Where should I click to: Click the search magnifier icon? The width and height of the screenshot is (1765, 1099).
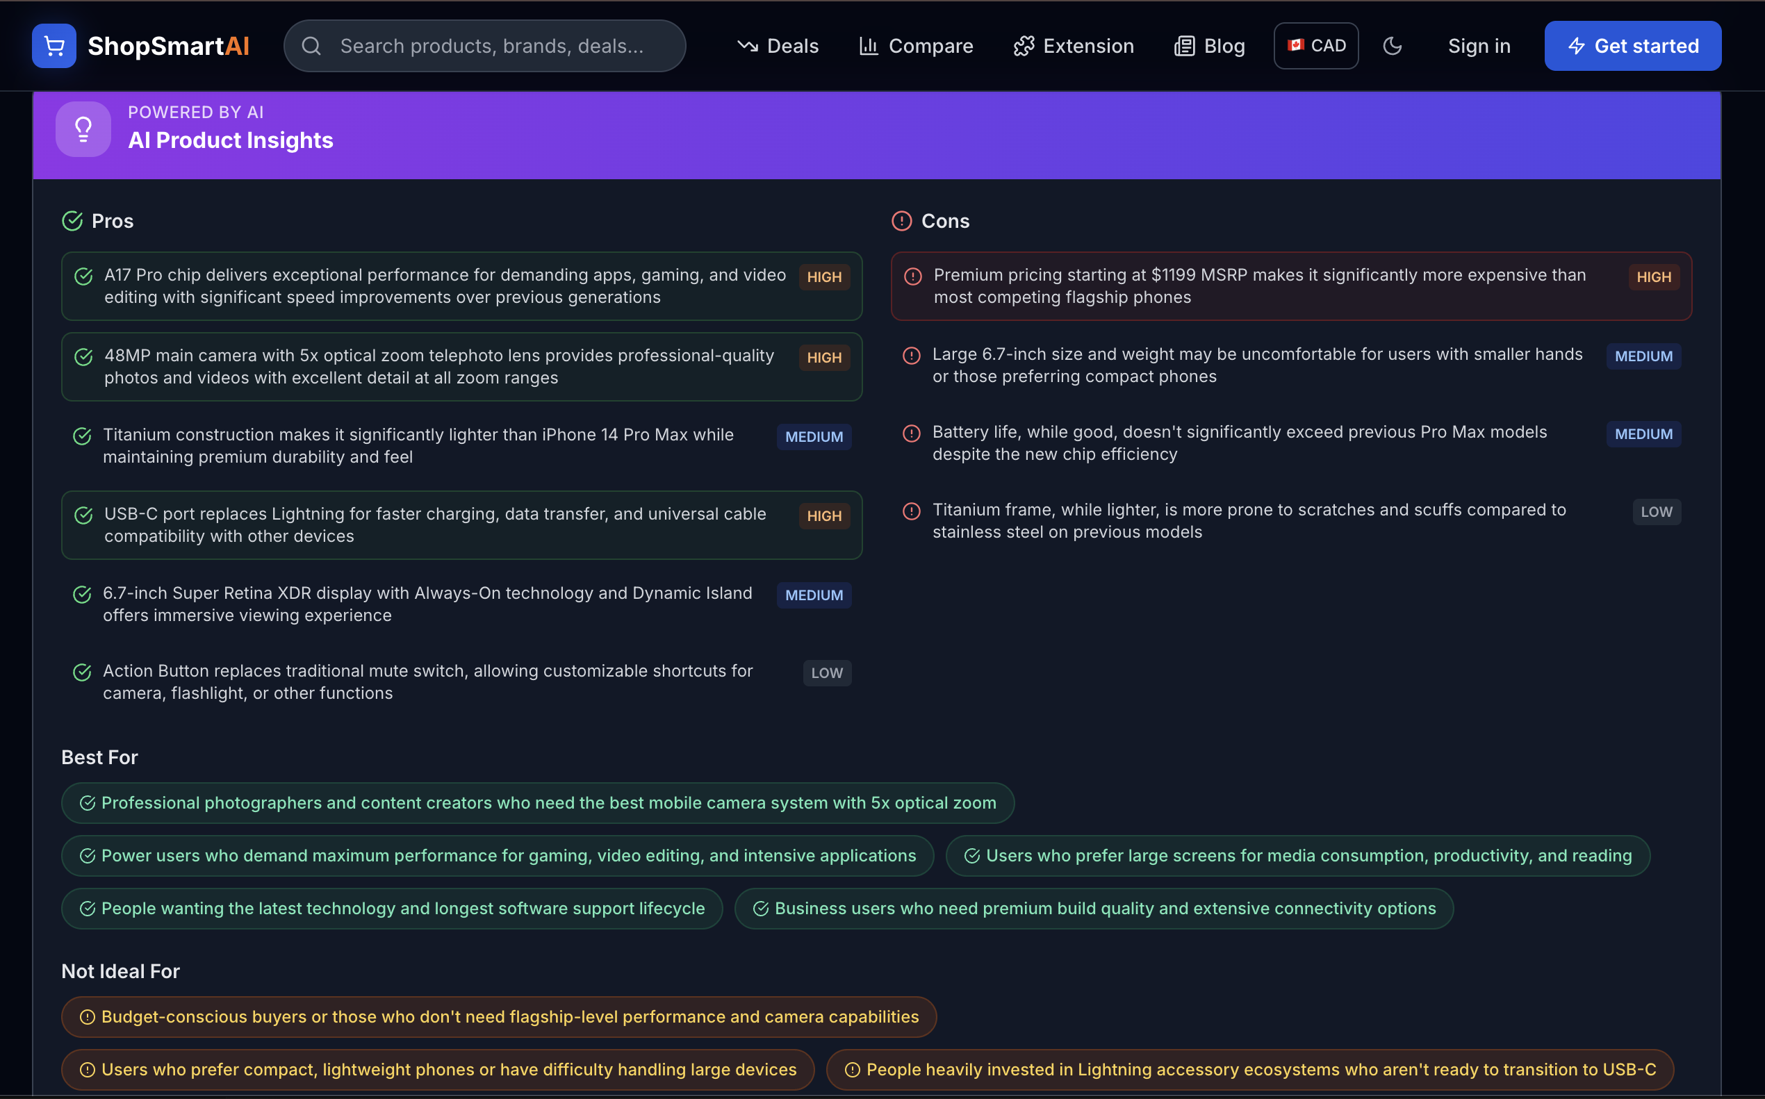[x=311, y=46]
